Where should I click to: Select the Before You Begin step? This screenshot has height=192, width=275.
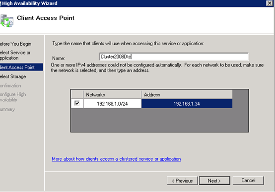15,44
